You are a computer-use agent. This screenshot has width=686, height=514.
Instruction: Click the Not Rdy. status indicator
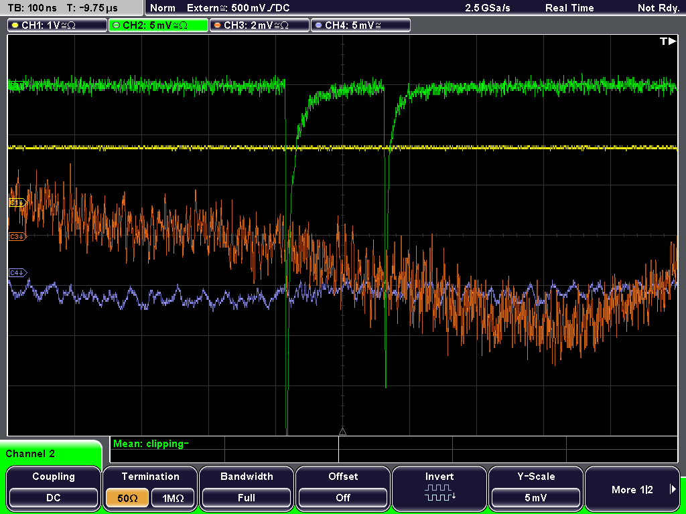click(x=659, y=8)
